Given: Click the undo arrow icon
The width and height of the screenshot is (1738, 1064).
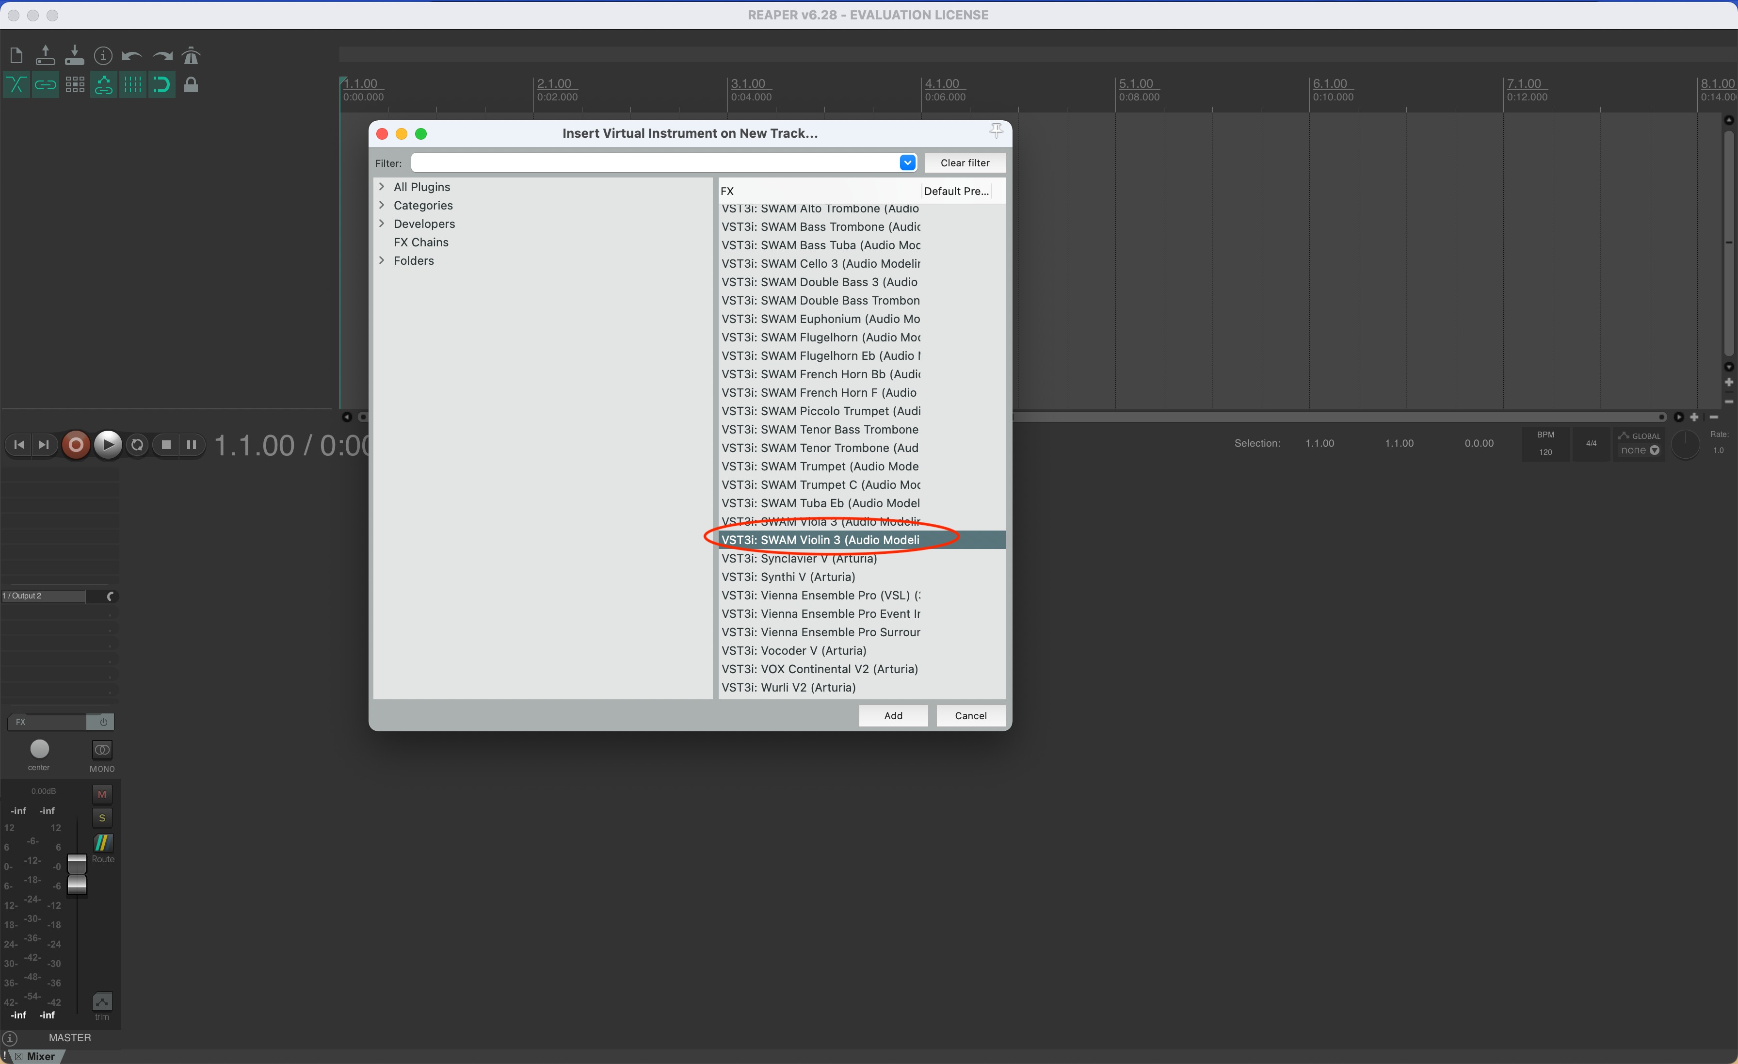Looking at the screenshot, I should pyautogui.click(x=132, y=56).
